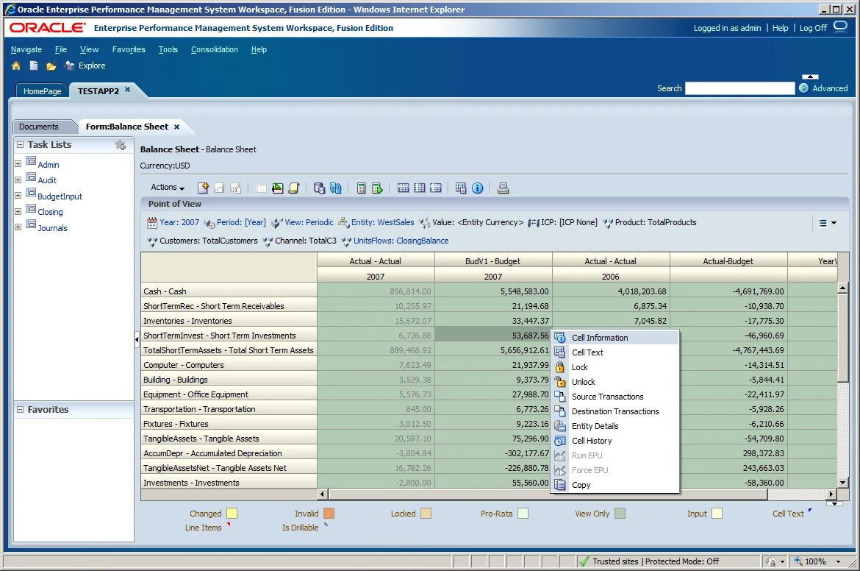Expand the Audit task list
Viewport: 860px width, 571px height.
[x=18, y=180]
